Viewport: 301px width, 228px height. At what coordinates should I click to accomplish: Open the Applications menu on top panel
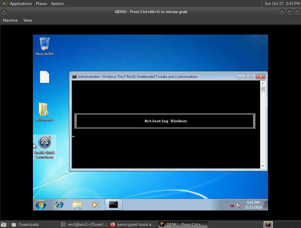point(18,4)
